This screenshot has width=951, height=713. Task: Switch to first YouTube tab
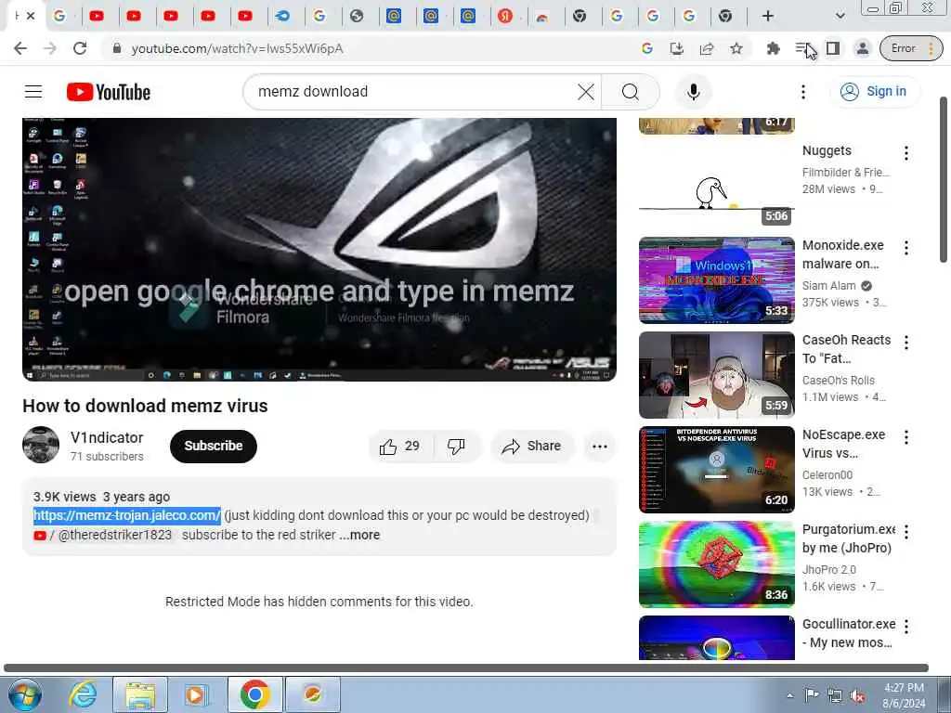(97, 16)
